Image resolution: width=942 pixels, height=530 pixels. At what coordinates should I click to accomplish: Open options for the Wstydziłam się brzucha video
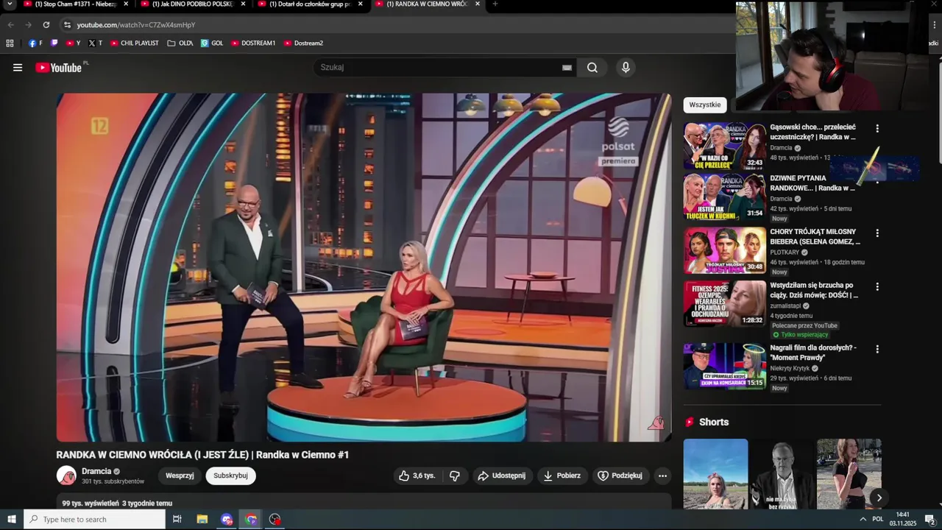point(877,286)
